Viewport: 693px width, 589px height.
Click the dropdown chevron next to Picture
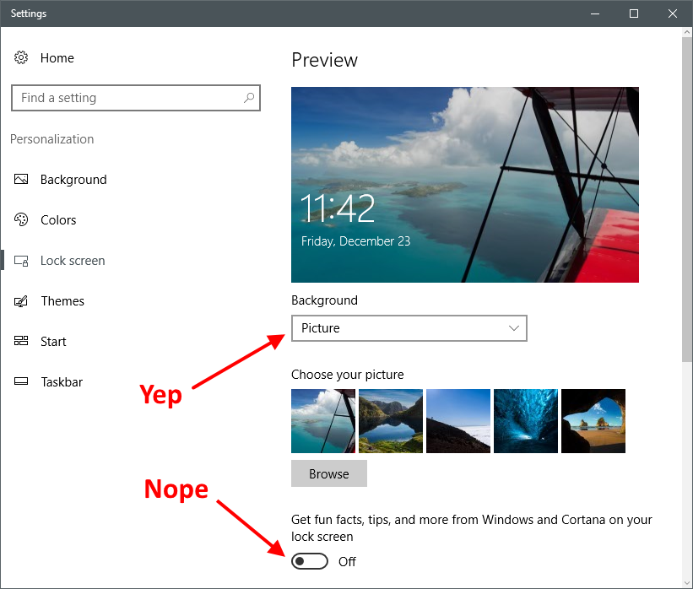[x=513, y=328]
